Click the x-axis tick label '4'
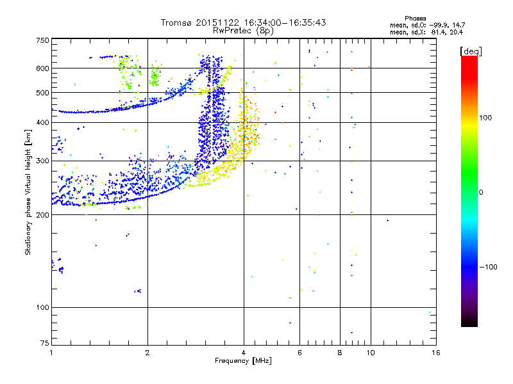Viewport: 513px width, 384px height. (244, 353)
